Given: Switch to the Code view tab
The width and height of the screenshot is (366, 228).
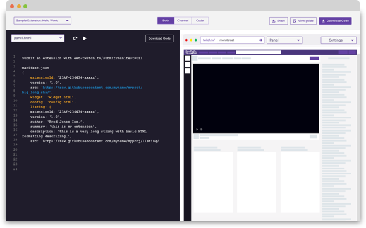Looking at the screenshot, I should pyautogui.click(x=200, y=21).
